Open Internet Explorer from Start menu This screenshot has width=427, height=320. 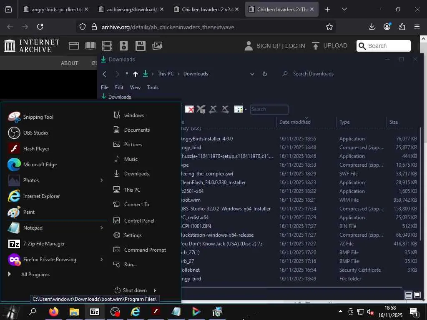33,196
